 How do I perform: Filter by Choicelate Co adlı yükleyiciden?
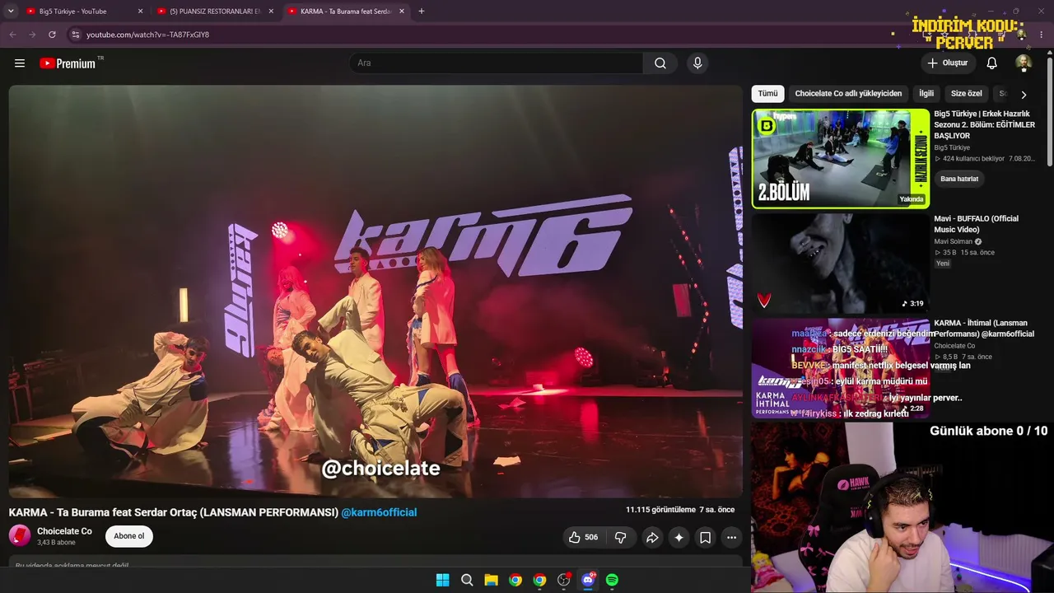click(x=848, y=94)
